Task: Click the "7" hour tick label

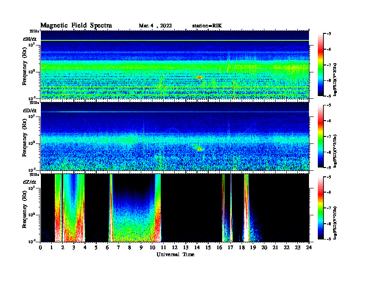Action: (x=118, y=247)
